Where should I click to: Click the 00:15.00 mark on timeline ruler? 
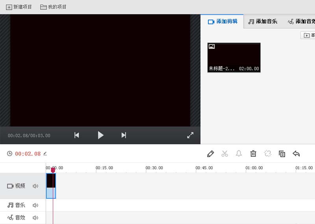pyautogui.click(x=104, y=168)
